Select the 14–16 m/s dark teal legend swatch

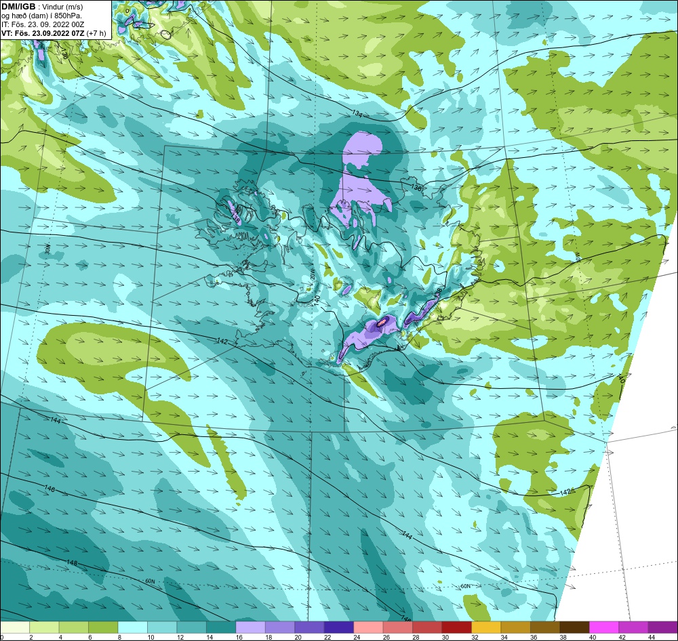(221, 627)
